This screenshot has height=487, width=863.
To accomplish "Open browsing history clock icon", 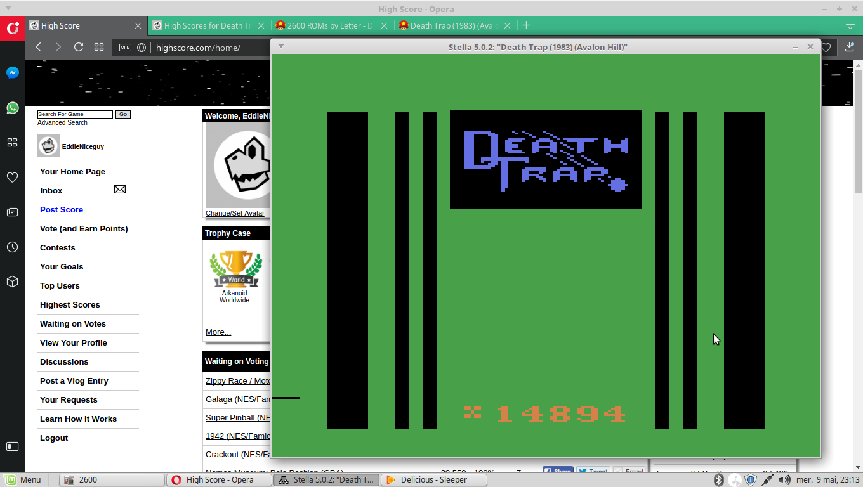I will (x=13, y=247).
